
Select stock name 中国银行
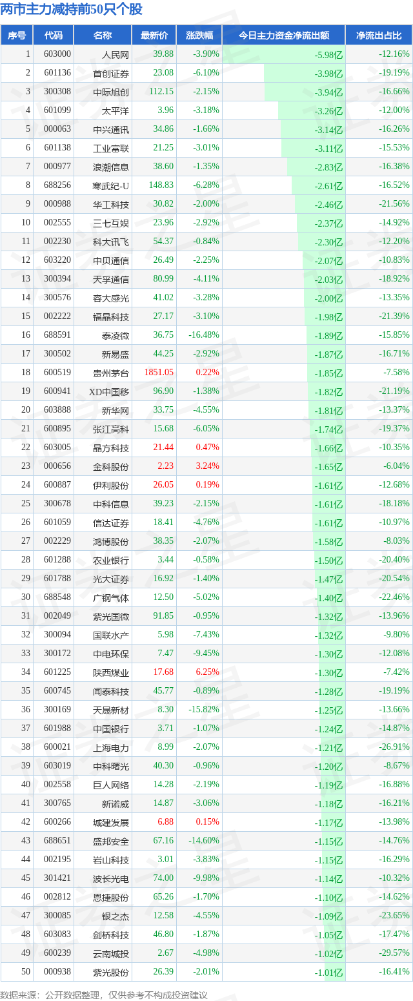[111, 729]
